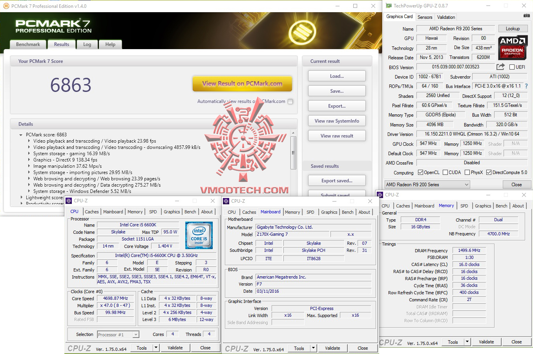Click the blue question mark next to Bus Interface
The image size is (533, 354).
click(x=527, y=86)
